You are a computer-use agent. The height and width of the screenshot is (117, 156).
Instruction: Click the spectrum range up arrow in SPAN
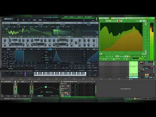pyautogui.click(x=146, y=23)
